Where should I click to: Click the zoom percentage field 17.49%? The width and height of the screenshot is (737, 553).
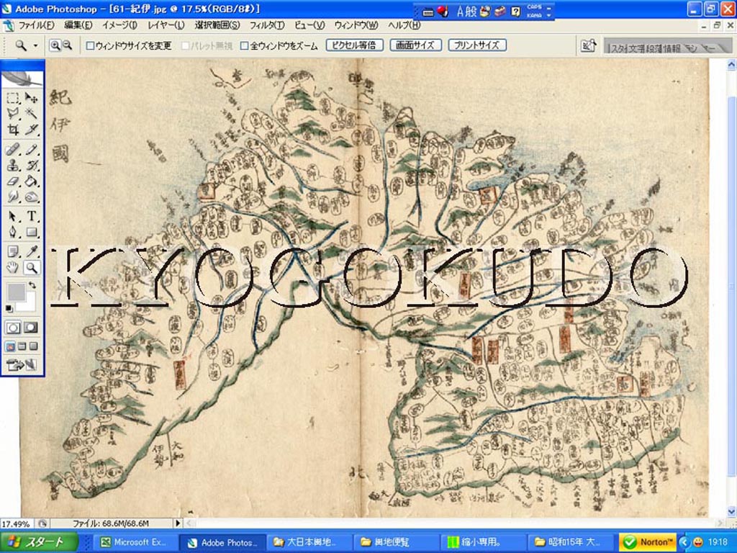pyautogui.click(x=16, y=523)
